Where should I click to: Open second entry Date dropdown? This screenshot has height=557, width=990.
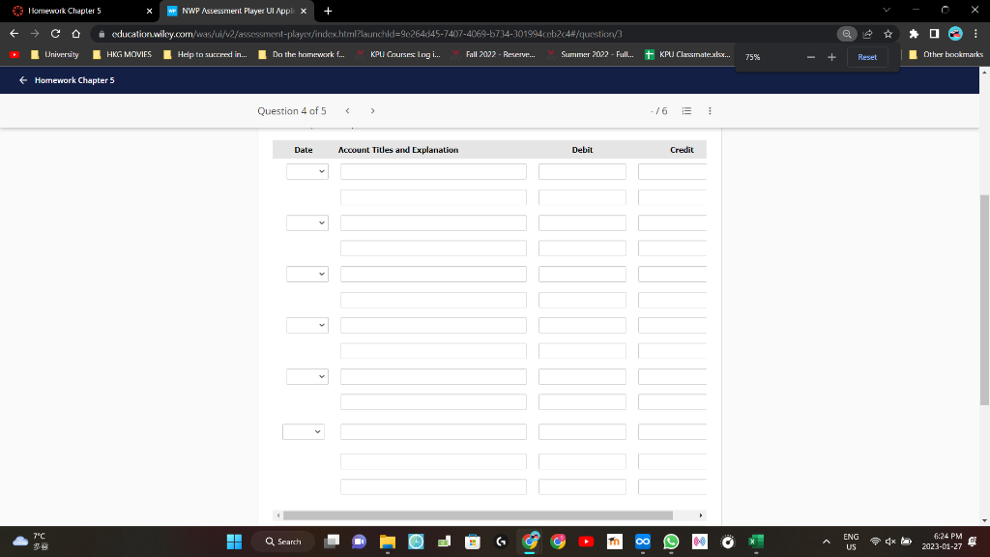tap(306, 223)
